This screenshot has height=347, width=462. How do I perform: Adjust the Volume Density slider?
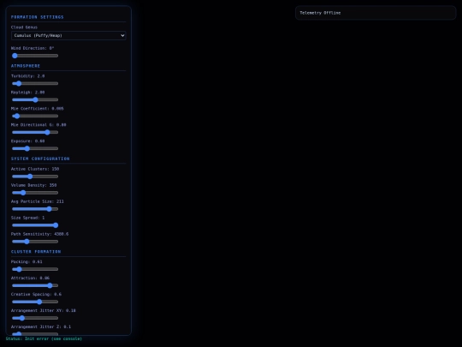pyautogui.click(x=35, y=193)
